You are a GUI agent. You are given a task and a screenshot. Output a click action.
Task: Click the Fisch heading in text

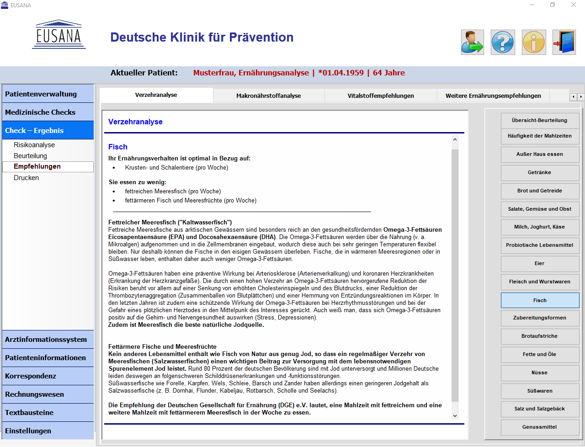point(118,147)
